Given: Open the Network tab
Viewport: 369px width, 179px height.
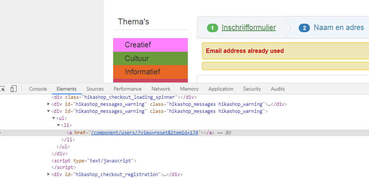Looking at the screenshot, I should [161, 89].
